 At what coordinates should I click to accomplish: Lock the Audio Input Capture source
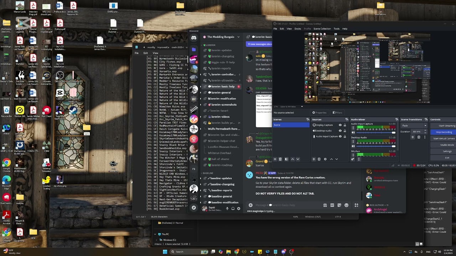point(345,136)
